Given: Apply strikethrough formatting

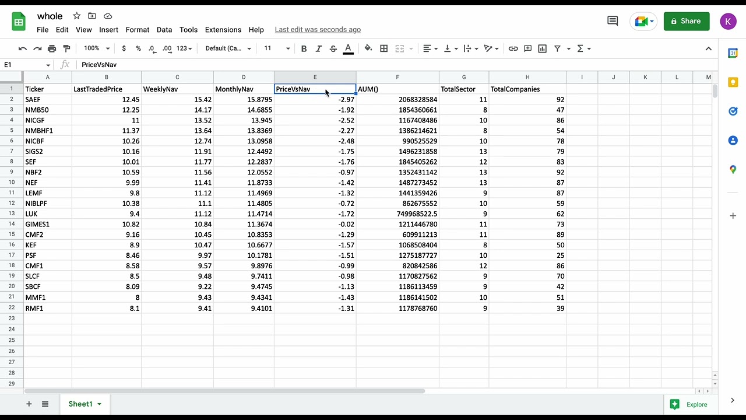Looking at the screenshot, I should pyautogui.click(x=333, y=48).
